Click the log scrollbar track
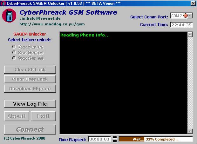 pos(190,83)
